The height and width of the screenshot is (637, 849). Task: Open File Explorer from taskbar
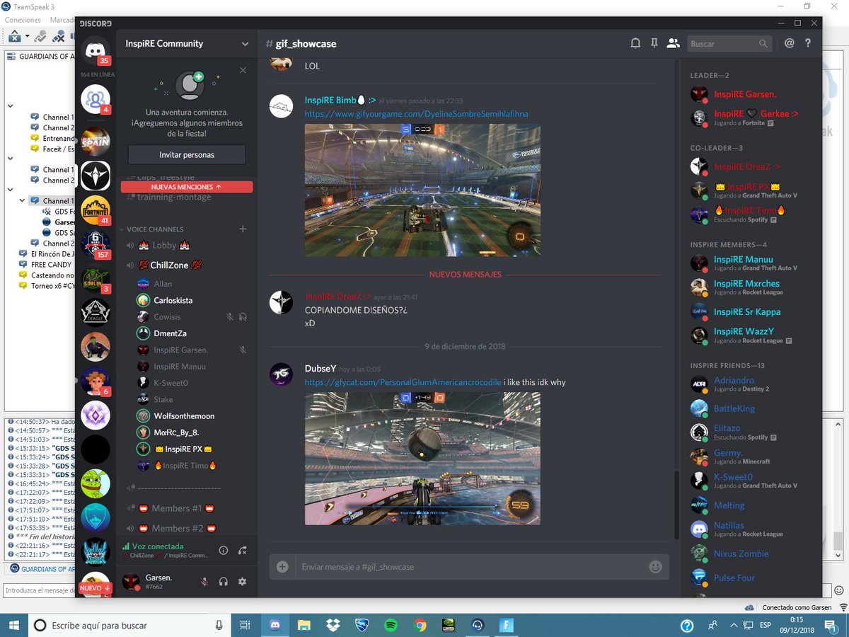304,626
